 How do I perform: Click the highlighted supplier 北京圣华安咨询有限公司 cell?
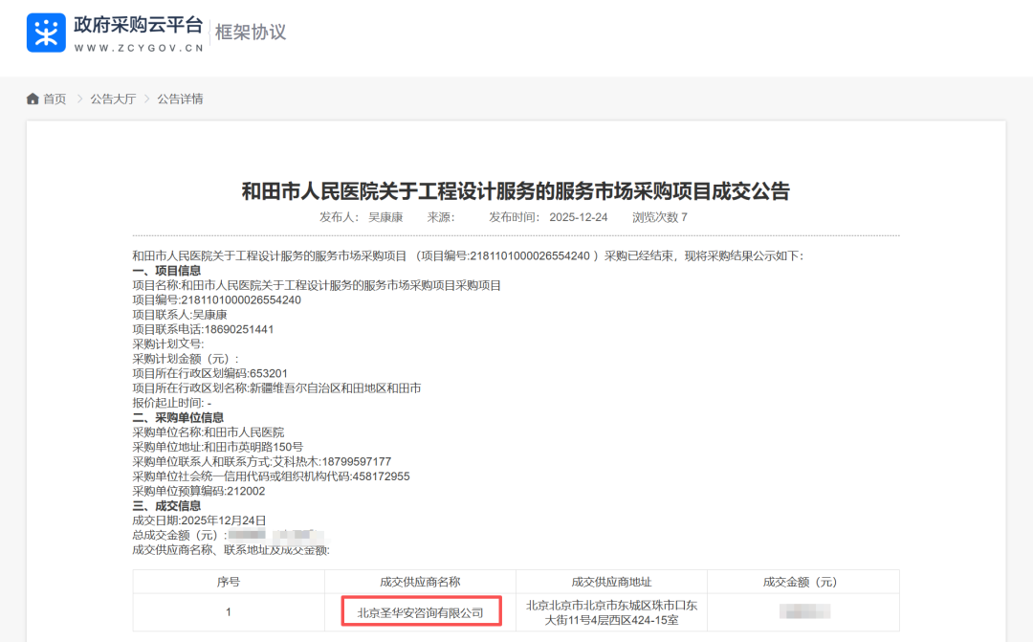pyautogui.click(x=421, y=612)
